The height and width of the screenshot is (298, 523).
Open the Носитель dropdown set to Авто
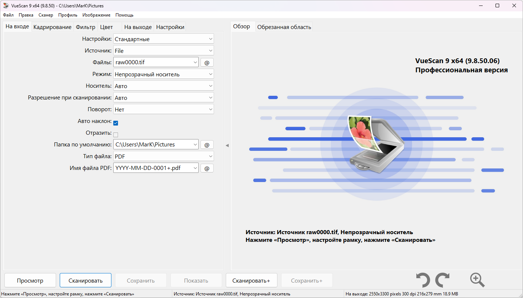click(163, 86)
